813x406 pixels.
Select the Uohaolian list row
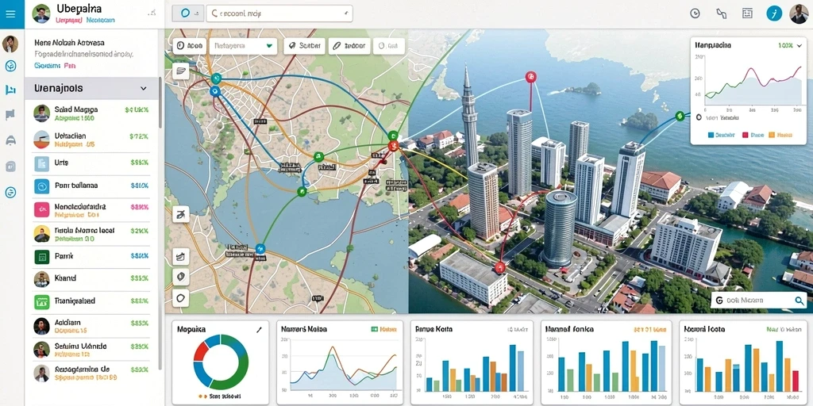(91, 140)
